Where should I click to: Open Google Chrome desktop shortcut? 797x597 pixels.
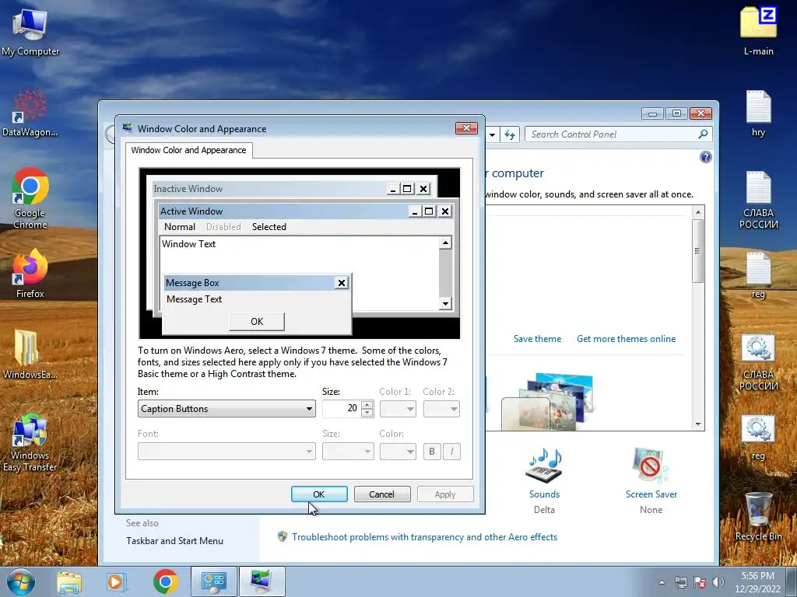click(30, 198)
